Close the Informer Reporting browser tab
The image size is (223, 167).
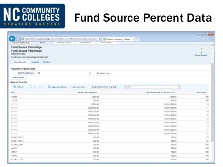134,39
